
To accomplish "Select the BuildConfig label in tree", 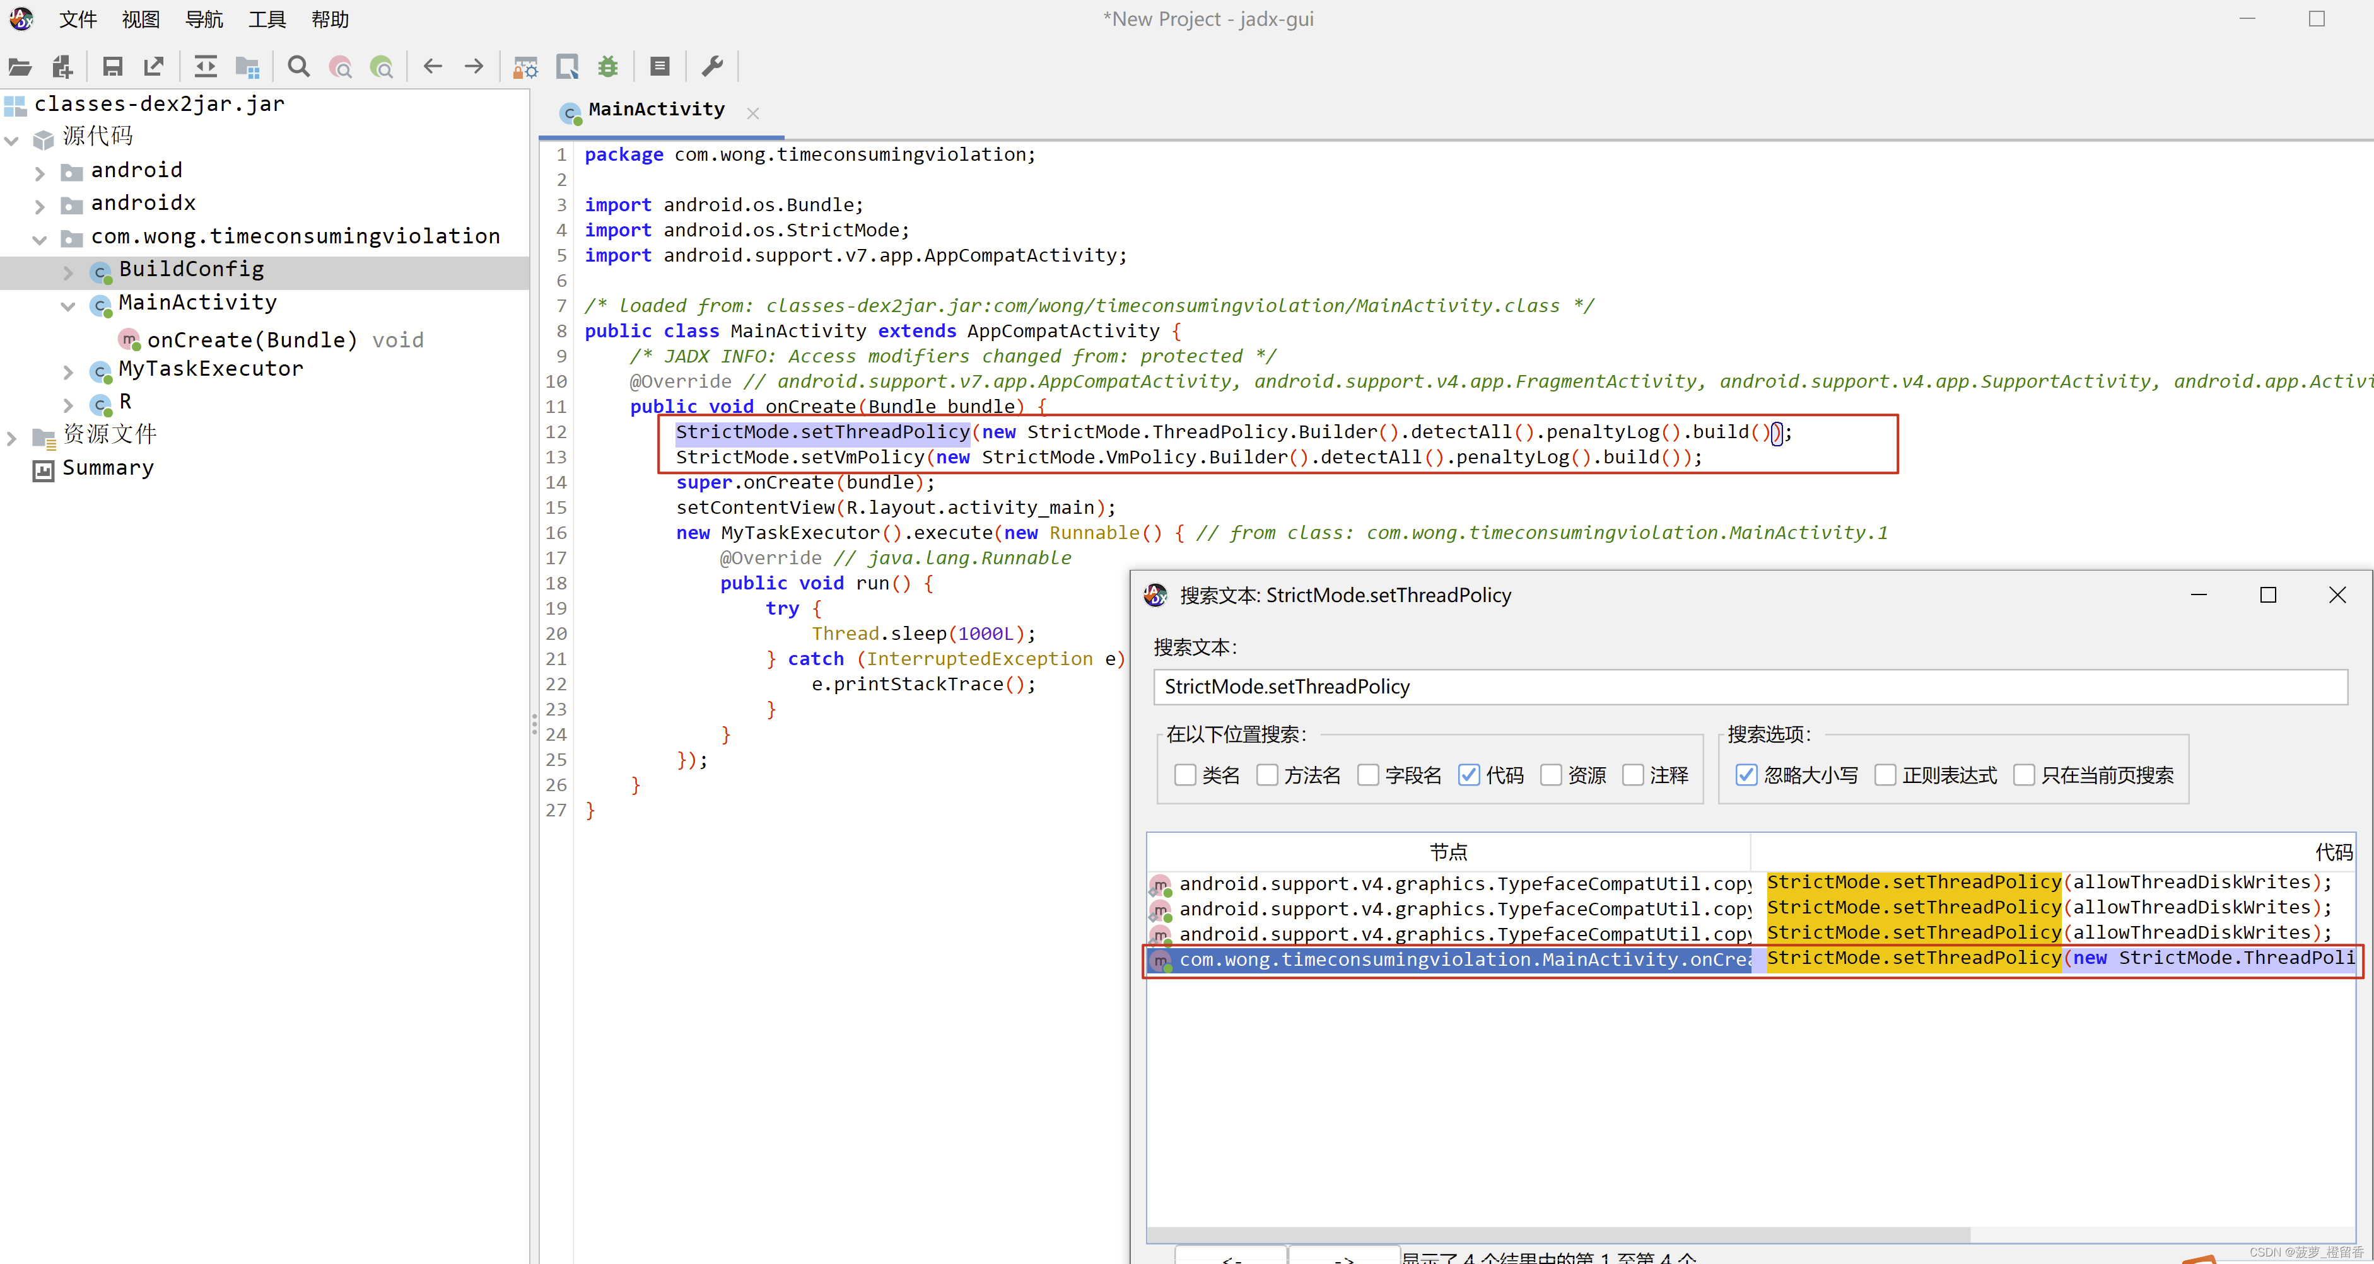I will pos(192,269).
